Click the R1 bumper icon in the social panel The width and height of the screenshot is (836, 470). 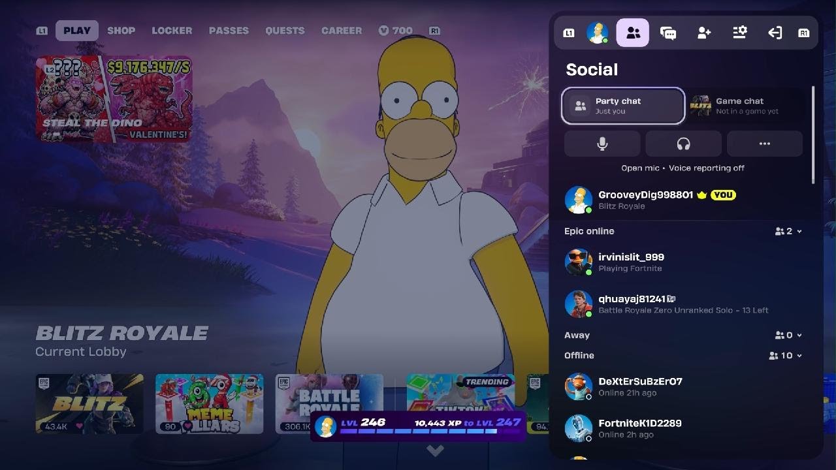coord(804,33)
